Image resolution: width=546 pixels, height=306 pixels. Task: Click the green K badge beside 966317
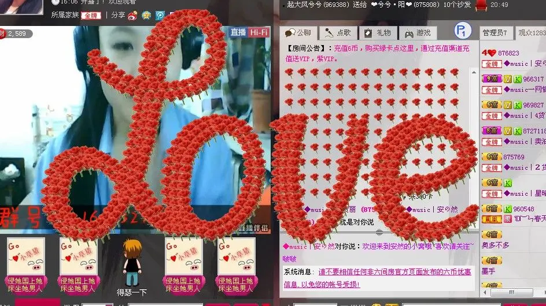(518, 79)
